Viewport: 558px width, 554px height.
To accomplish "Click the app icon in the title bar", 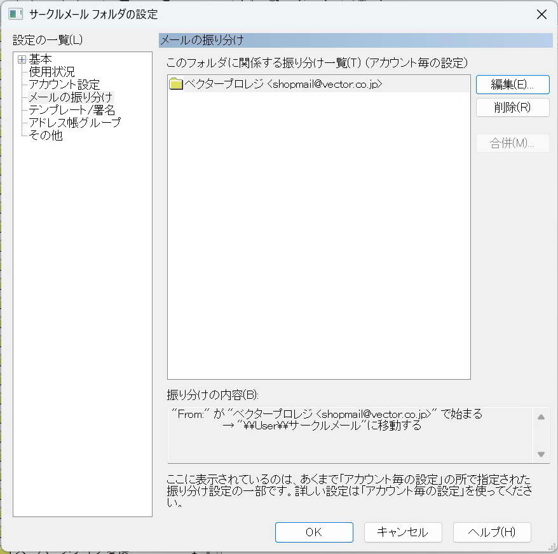I will click(x=16, y=14).
